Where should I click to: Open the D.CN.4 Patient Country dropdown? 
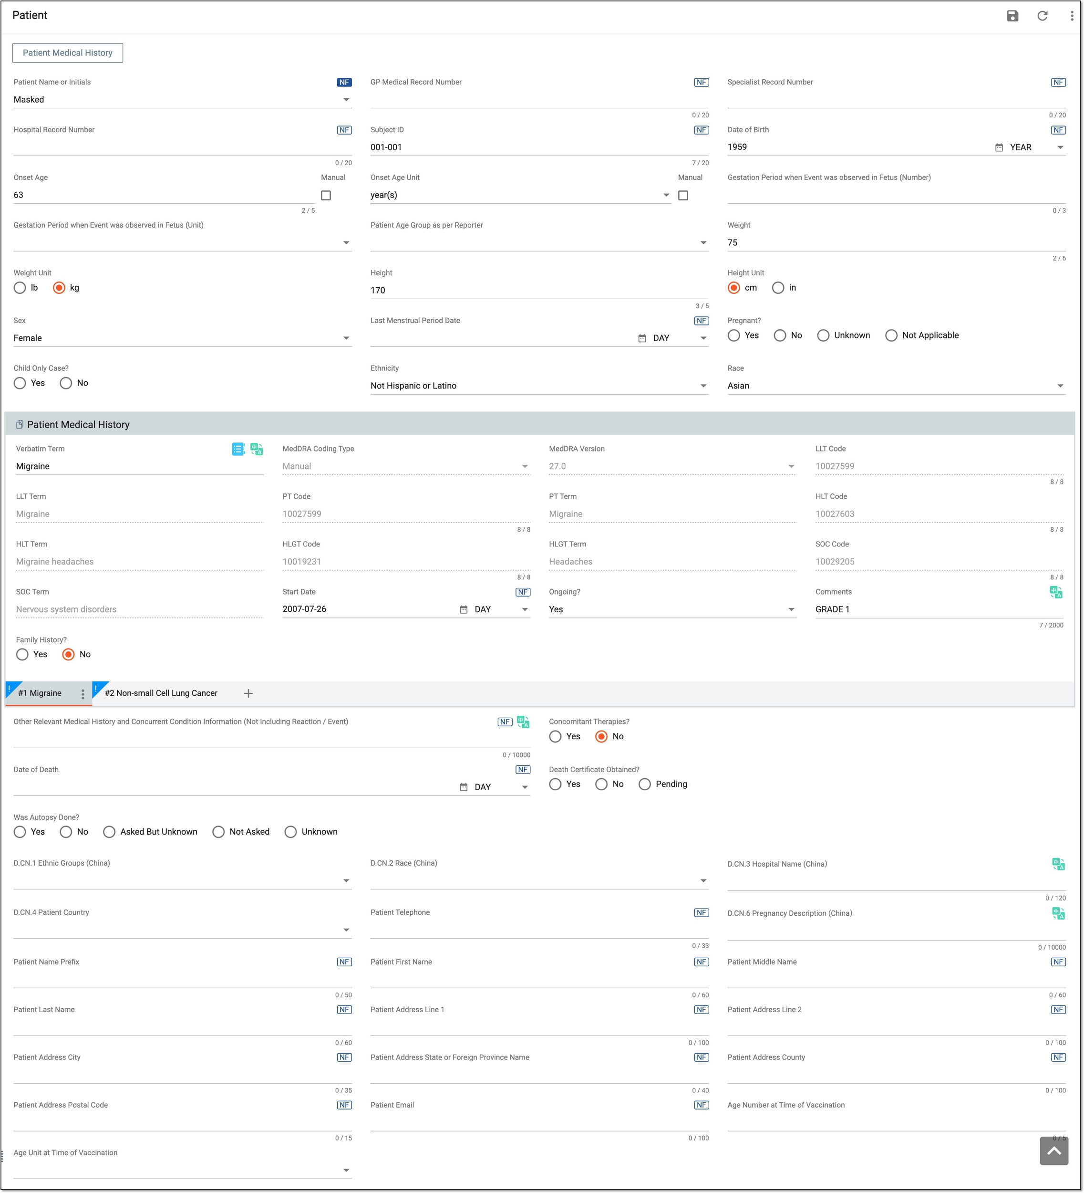[x=182, y=930]
